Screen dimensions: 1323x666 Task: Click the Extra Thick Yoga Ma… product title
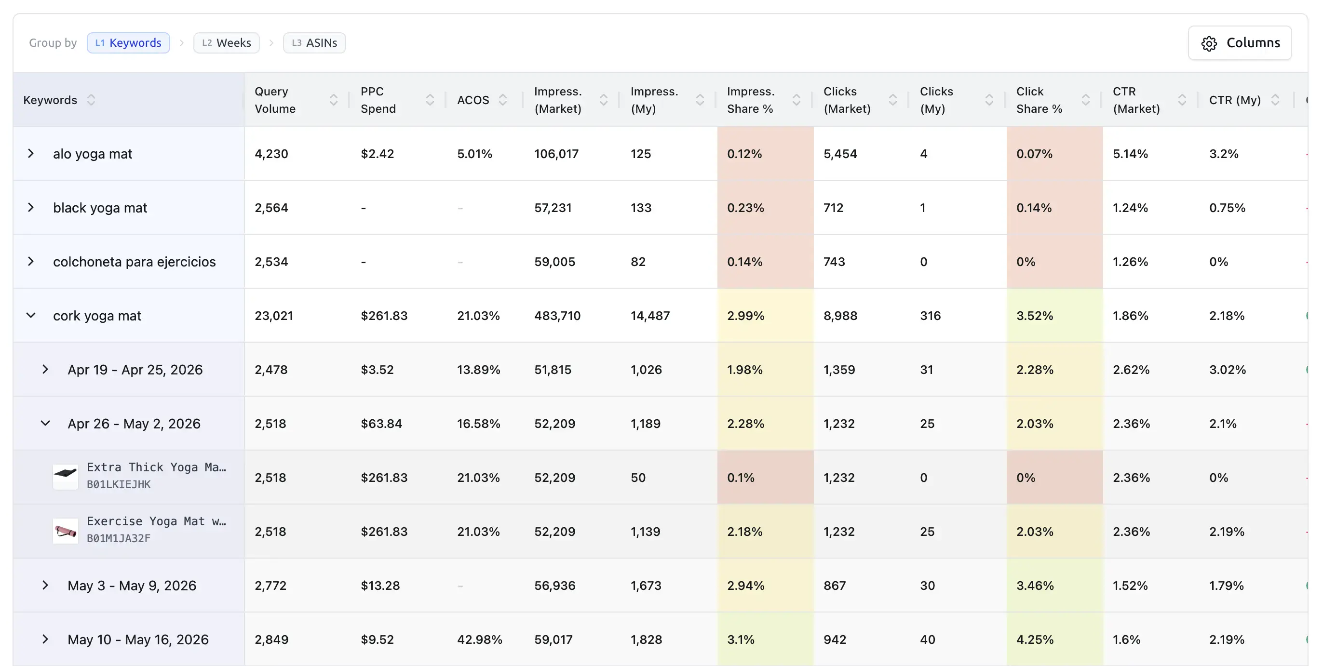(156, 467)
